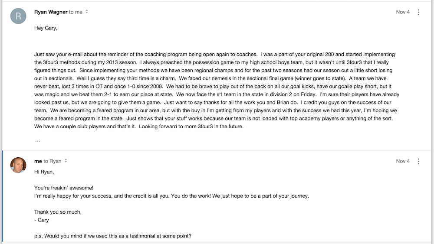This screenshot has width=434, height=244.
Task: Click the "Thank you so much," line
Action: pos(58,212)
